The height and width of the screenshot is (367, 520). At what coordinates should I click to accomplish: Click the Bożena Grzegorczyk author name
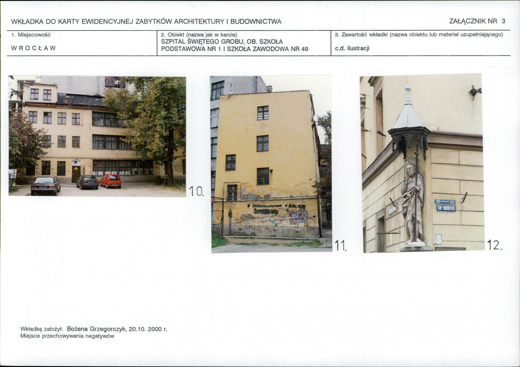point(96,329)
